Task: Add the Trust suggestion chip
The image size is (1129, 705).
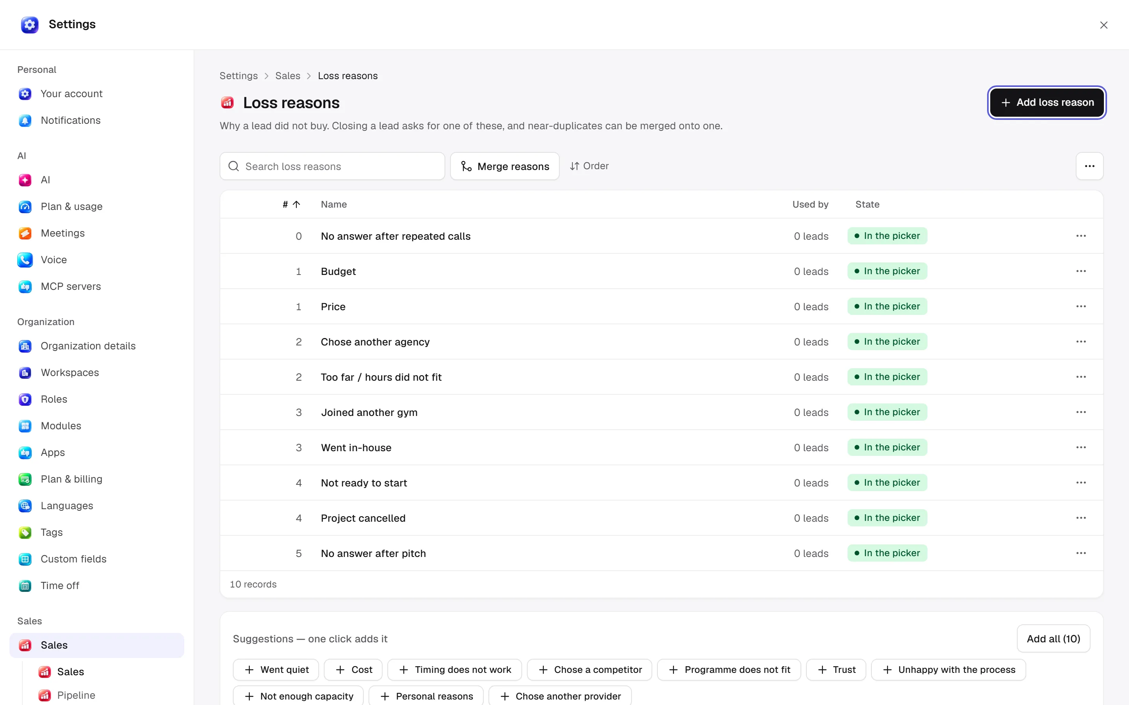Action: tap(836, 670)
